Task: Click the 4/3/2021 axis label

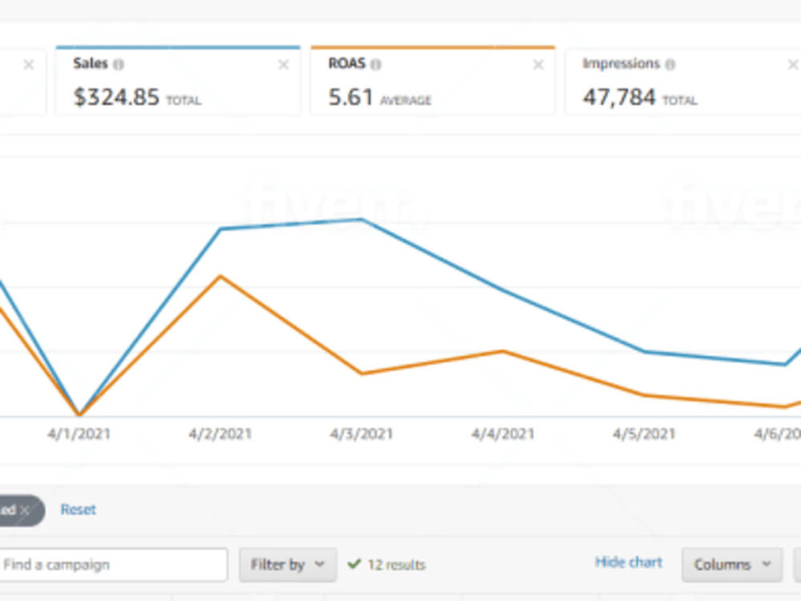Action: pyautogui.click(x=362, y=435)
